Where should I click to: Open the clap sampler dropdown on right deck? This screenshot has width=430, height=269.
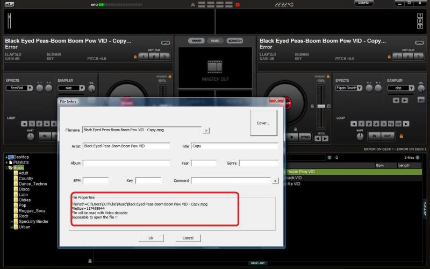[400, 88]
